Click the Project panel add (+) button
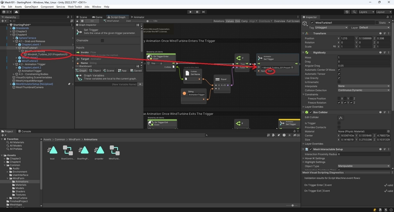 coord(4,135)
